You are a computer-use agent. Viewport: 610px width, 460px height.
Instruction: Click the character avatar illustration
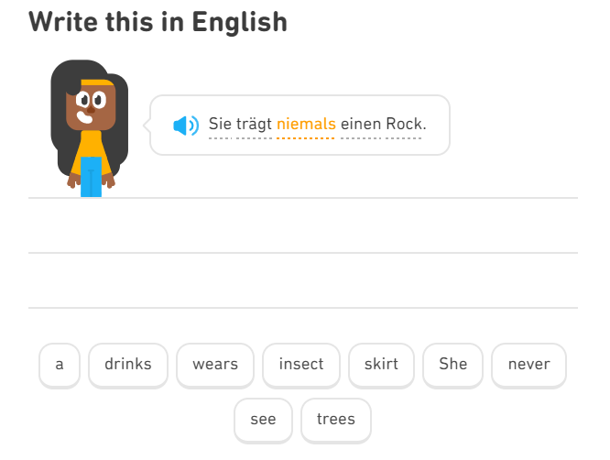coord(89,127)
